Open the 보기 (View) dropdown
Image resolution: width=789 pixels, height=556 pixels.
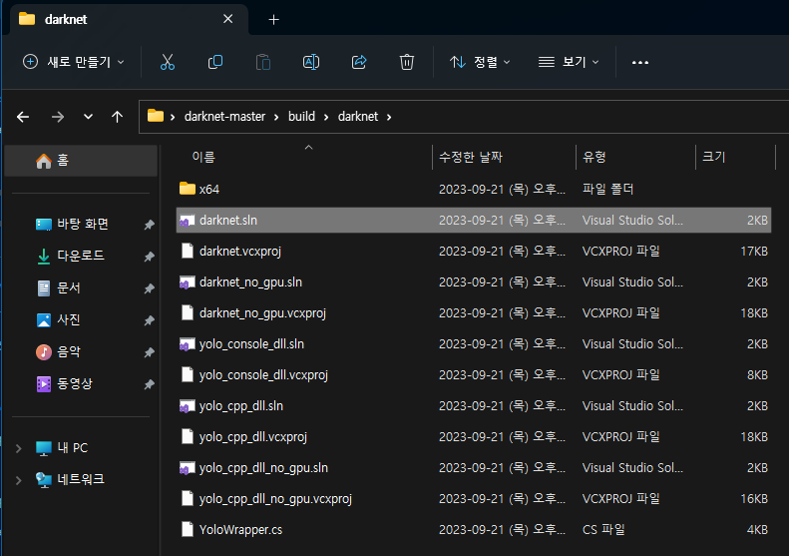(x=569, y=62)
